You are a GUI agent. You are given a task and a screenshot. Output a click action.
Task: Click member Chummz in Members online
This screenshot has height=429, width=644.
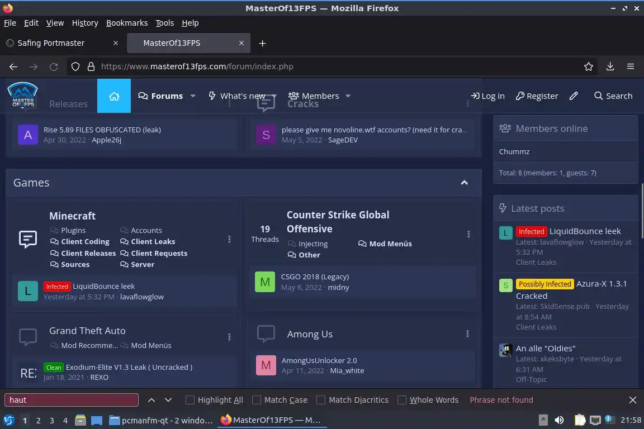pos(514,151)
